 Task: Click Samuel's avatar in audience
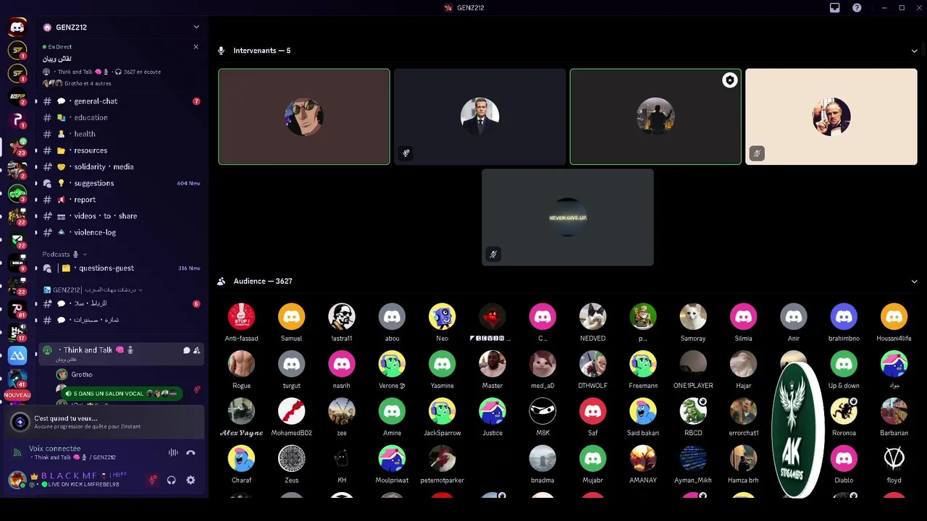[292, 316]
